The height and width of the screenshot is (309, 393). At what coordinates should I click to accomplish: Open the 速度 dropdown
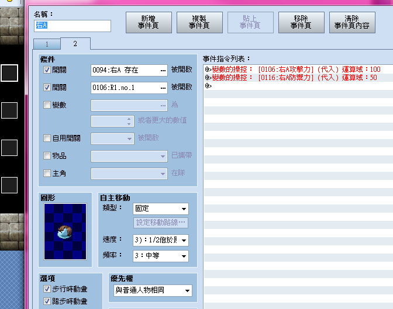(161, 240)
